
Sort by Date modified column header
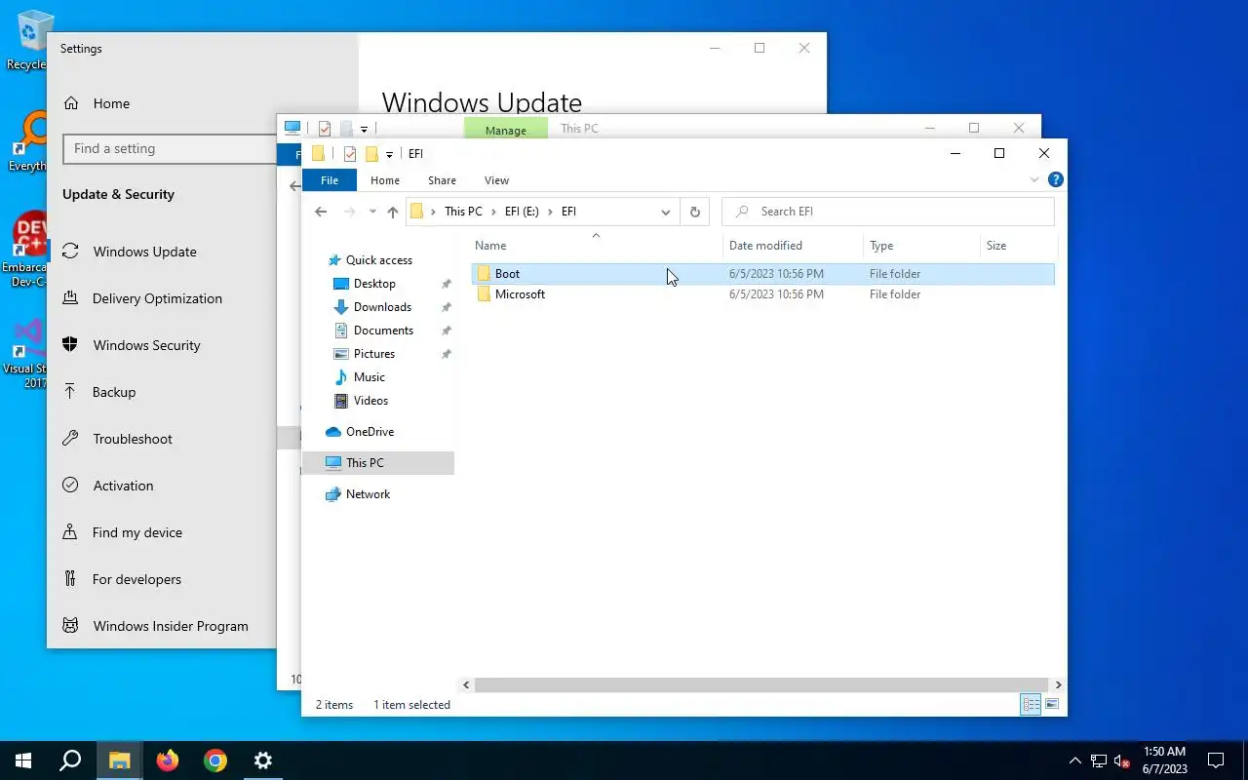coord(793,246)
